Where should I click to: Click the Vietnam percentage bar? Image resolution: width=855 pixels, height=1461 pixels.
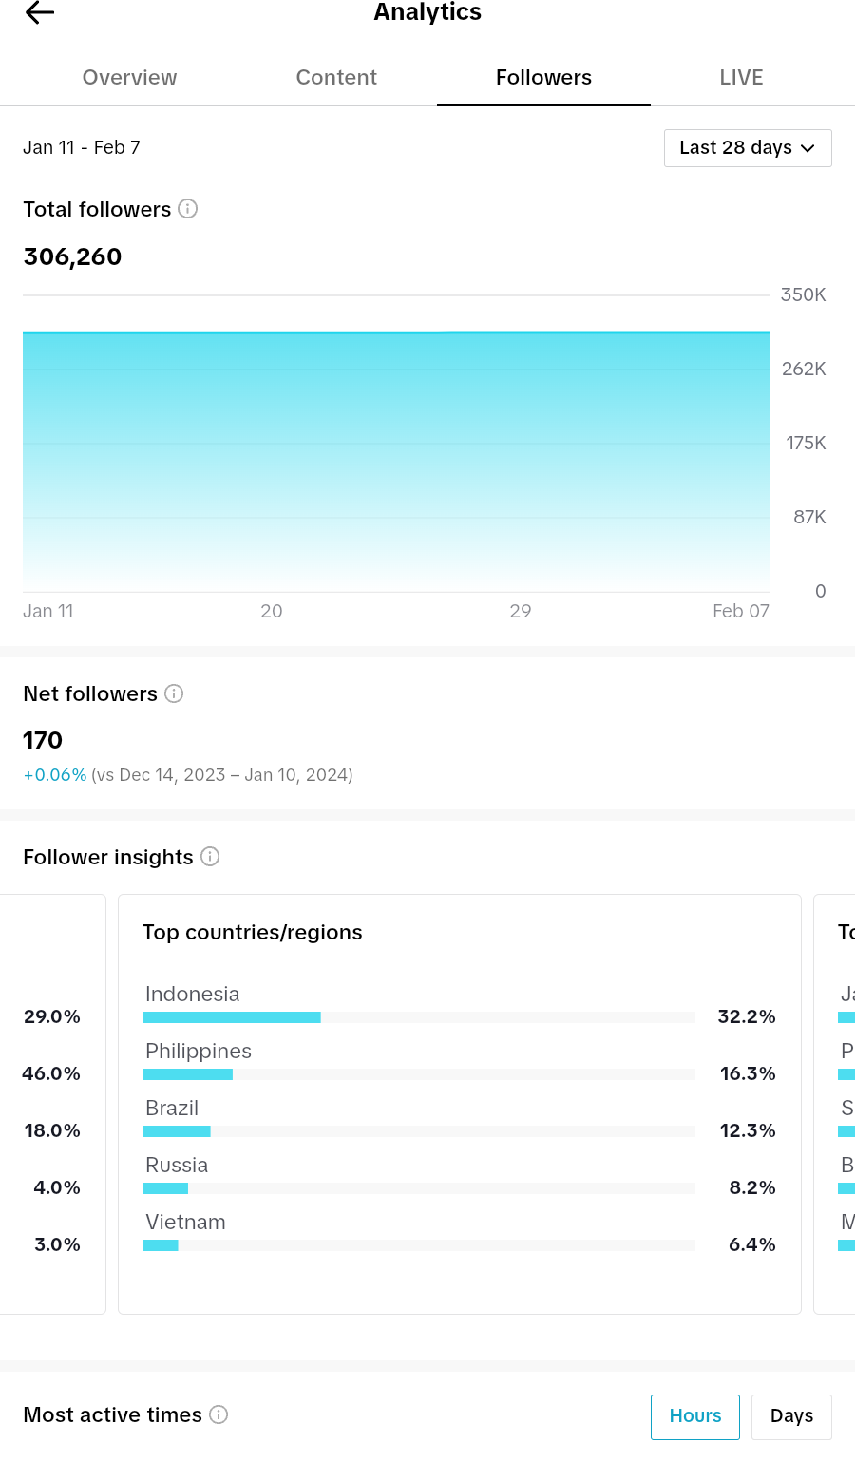point(419,1245)
